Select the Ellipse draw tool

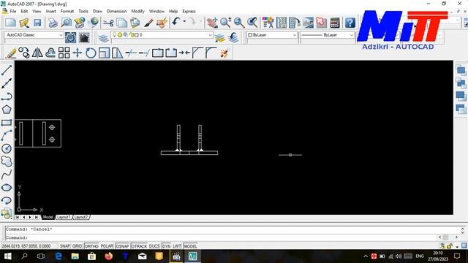[7, 188]
